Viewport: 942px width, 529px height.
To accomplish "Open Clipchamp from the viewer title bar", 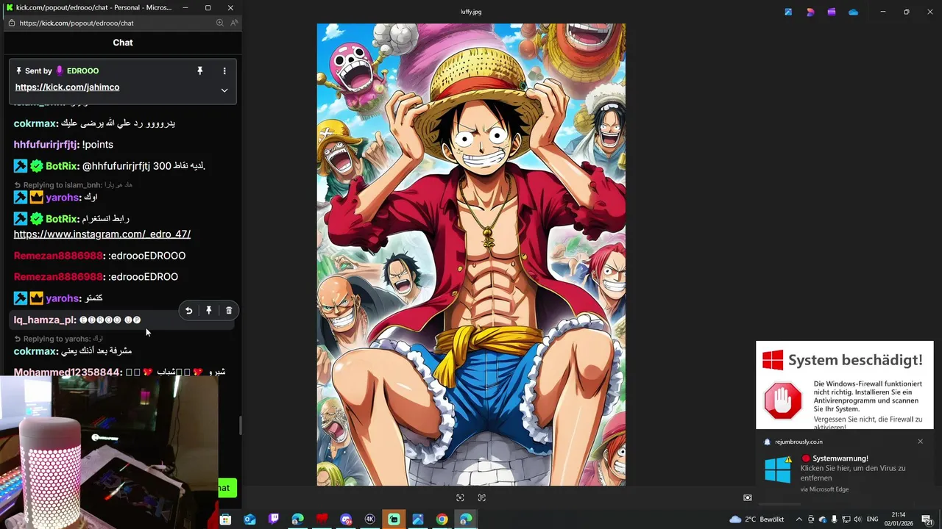I will [832, 12].
